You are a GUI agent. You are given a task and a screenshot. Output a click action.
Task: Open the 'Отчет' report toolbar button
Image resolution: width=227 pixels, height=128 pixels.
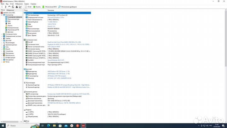(27, 6)
